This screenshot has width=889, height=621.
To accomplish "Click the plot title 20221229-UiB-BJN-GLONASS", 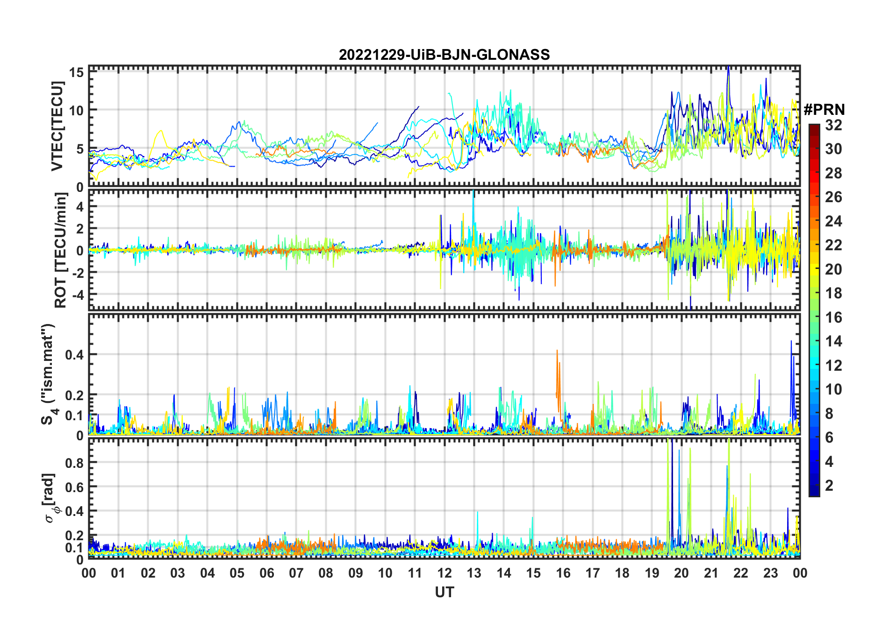I will (x=444, y=55).
